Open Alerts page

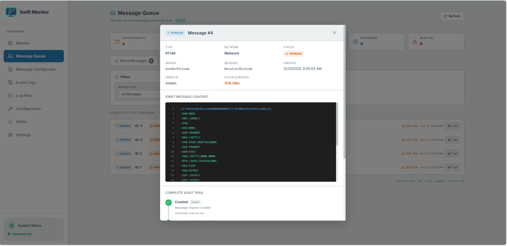coord(34,122)
